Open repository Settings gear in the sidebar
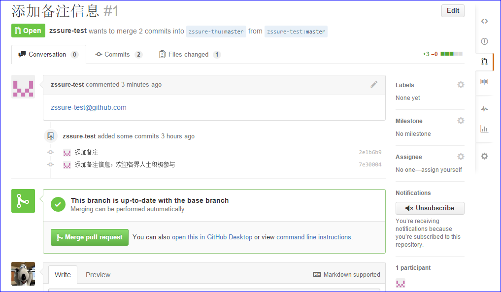 pos(484,156)
